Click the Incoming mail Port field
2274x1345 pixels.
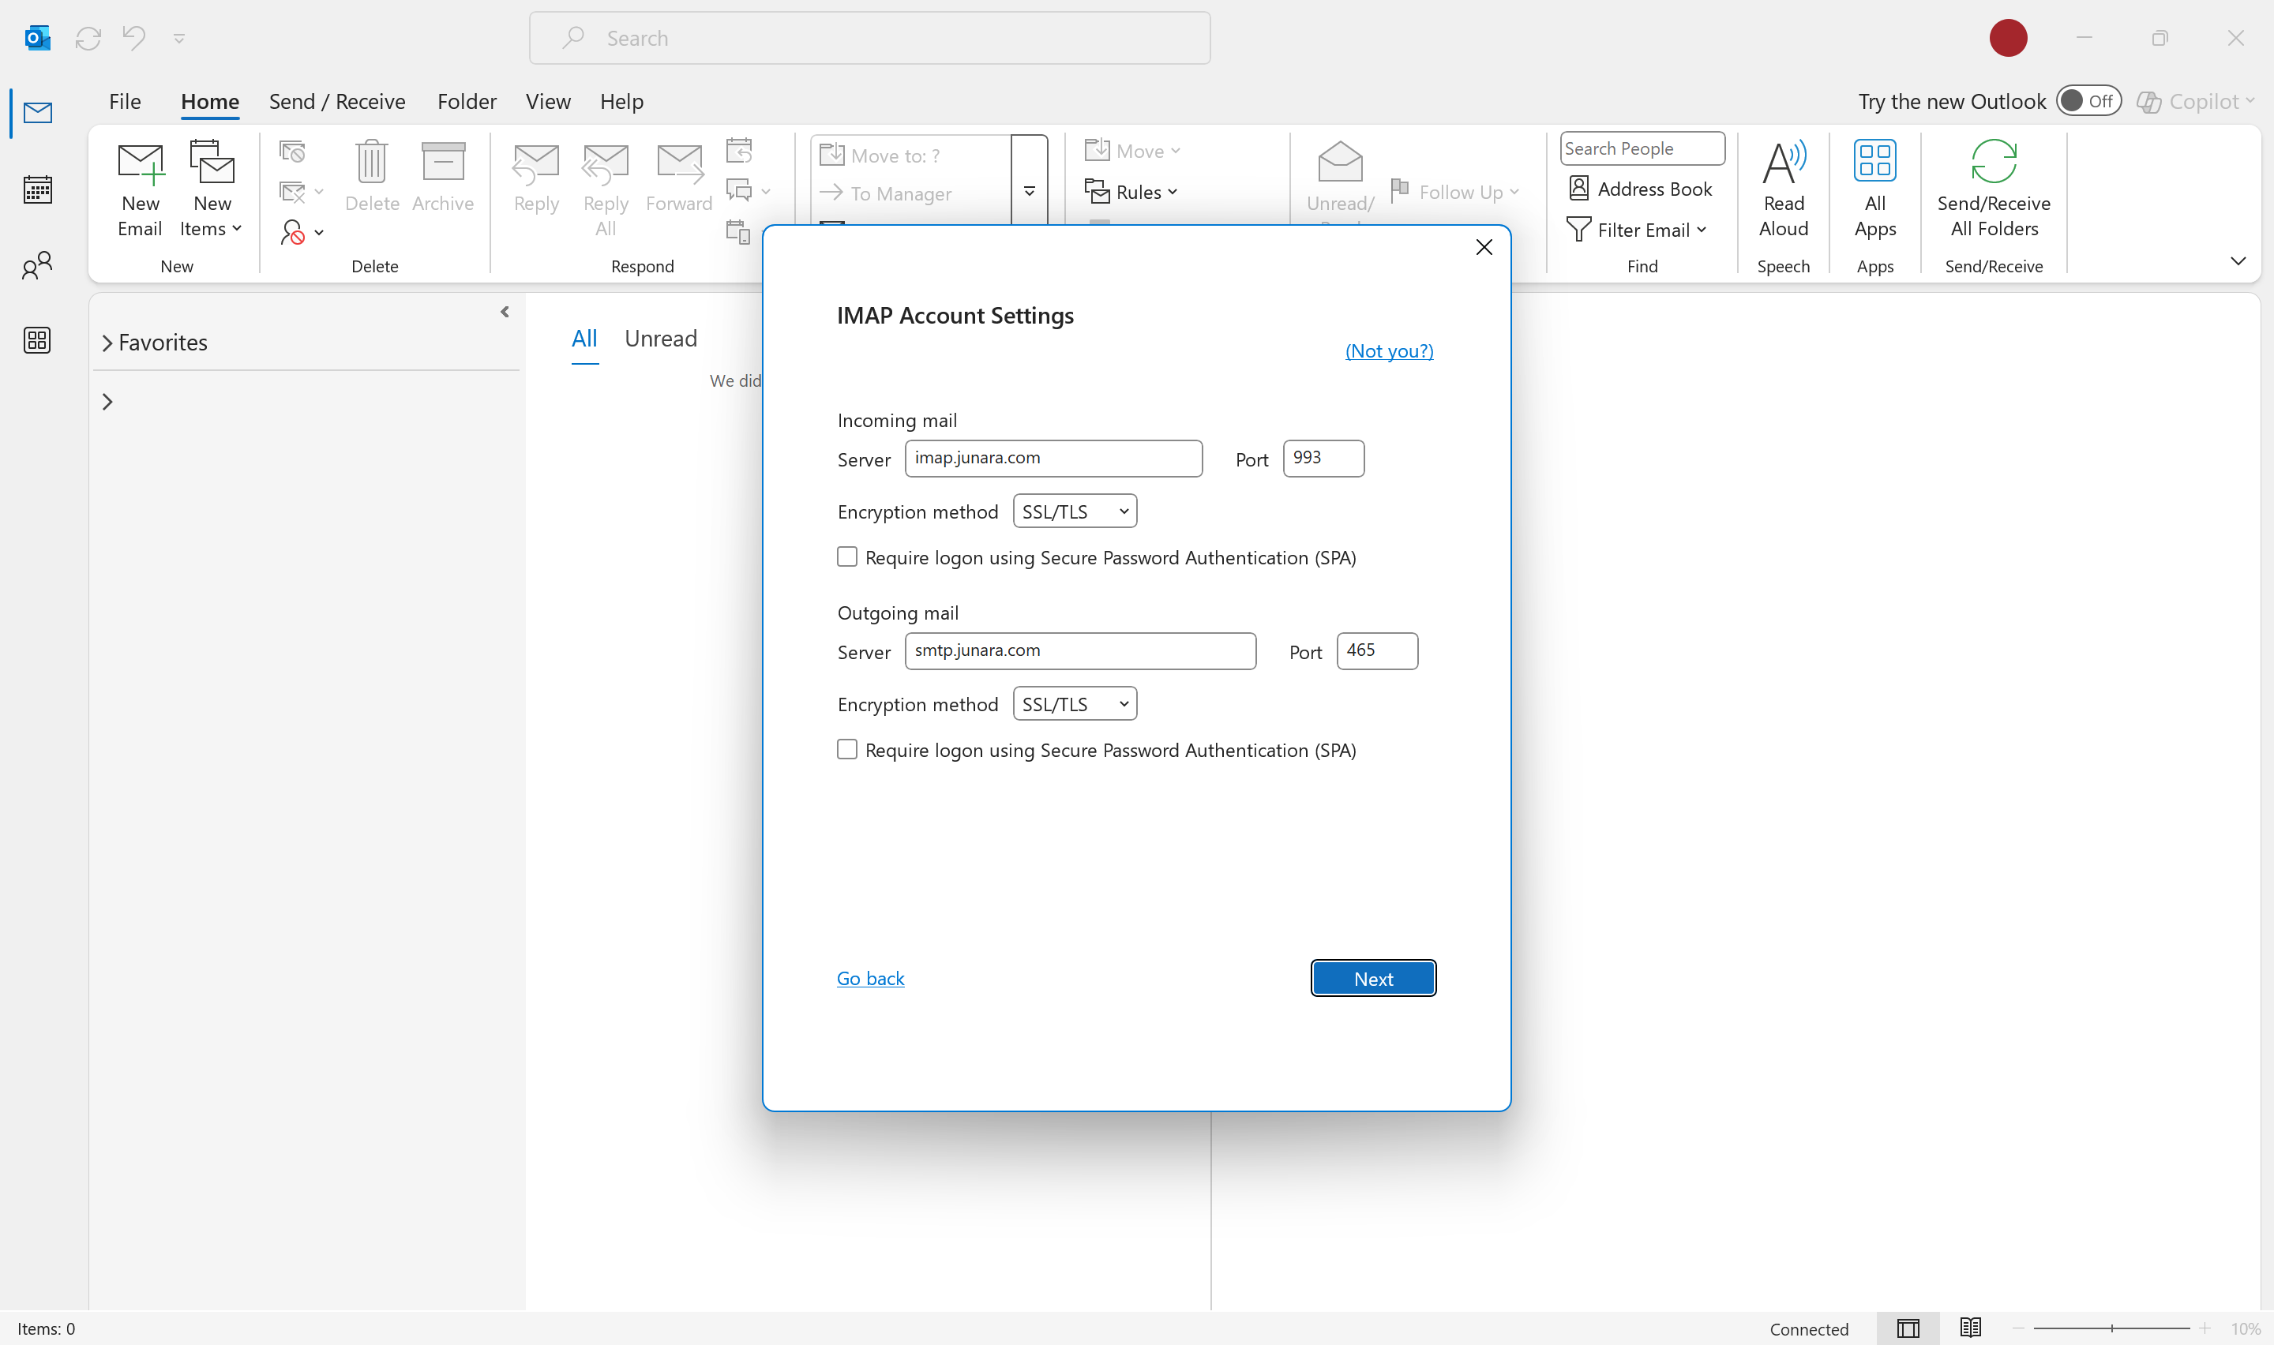click(1323, 459)
